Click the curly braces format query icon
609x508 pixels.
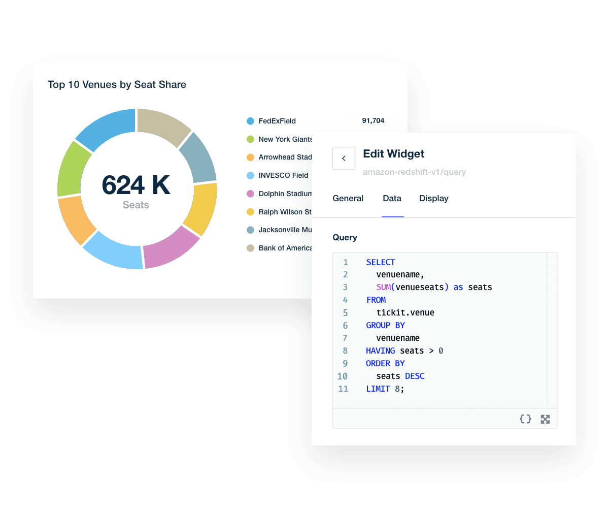[x=525, y=419]
